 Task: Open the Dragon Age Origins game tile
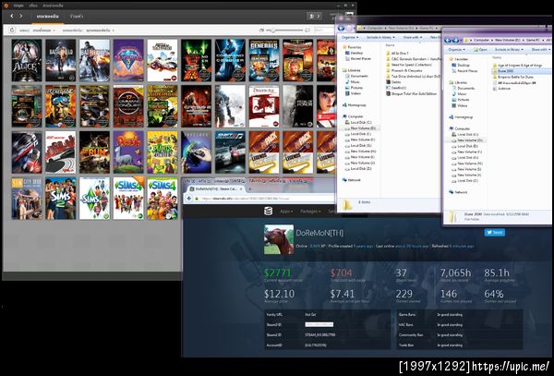click(x=264, y=106)
